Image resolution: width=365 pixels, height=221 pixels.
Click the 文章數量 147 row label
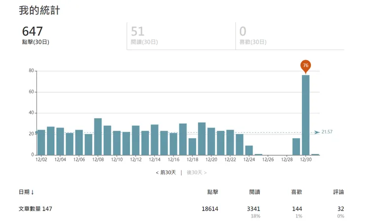[x=36, y=209]
